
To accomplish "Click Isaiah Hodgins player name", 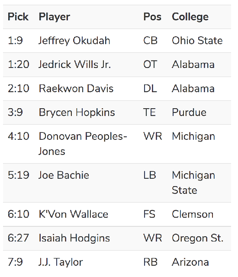I will [x=74, y=238].
